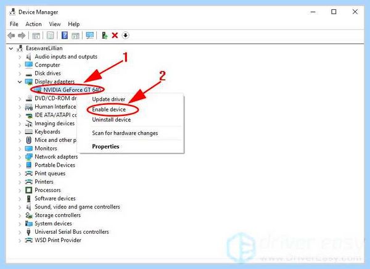Select the Software devices row label
The image size is (370, 269).
point(55,199)
